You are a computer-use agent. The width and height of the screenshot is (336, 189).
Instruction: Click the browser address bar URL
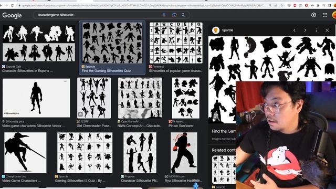pyautogui.click(x=143, y=5)
